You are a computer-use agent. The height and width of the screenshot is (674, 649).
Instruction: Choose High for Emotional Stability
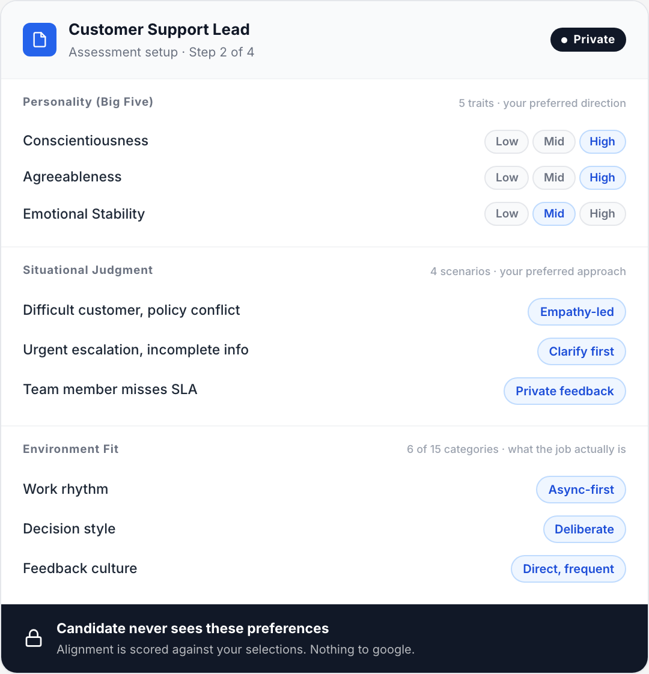(x=602, y=213)
